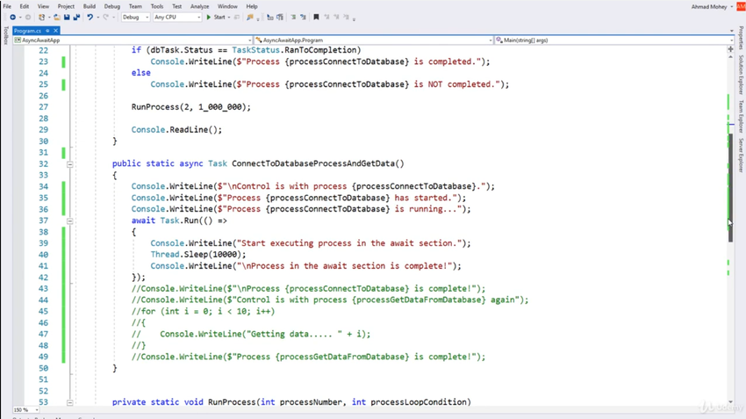Click the Thread.Sleep(10000) code line

click(x=198, y=255)
